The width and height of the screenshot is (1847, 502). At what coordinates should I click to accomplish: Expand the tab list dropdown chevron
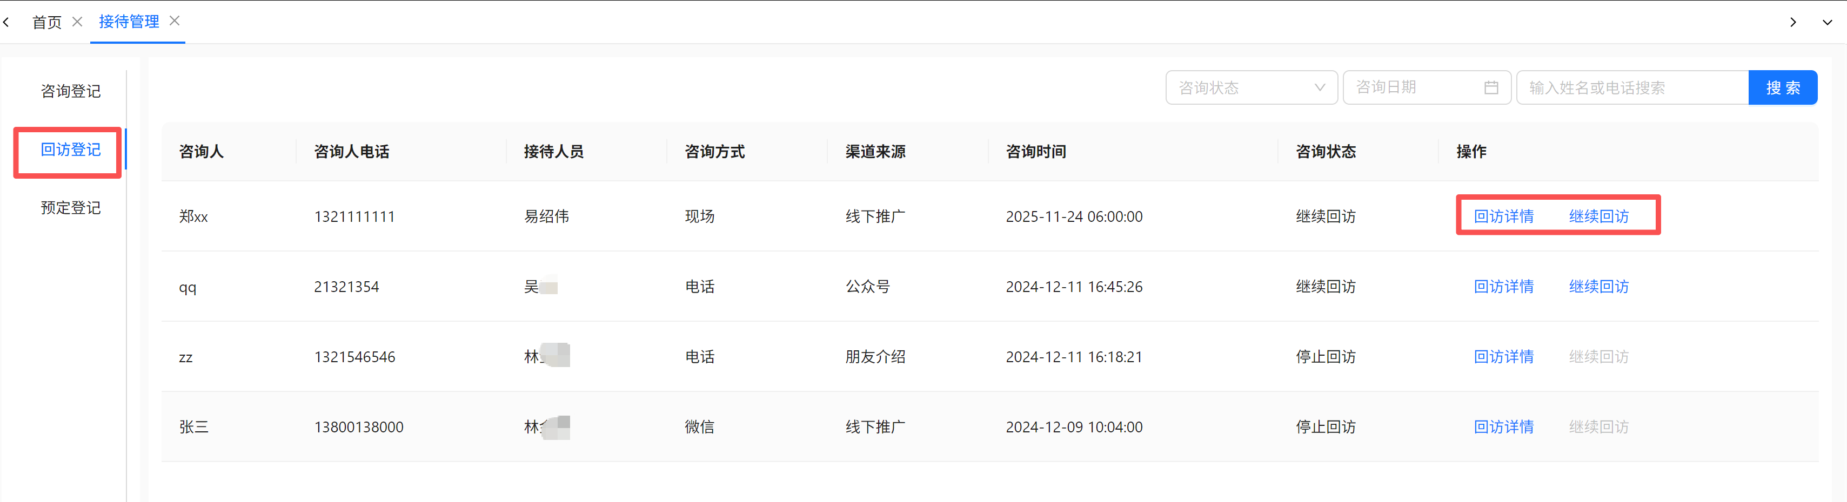tap(1827, 22)
